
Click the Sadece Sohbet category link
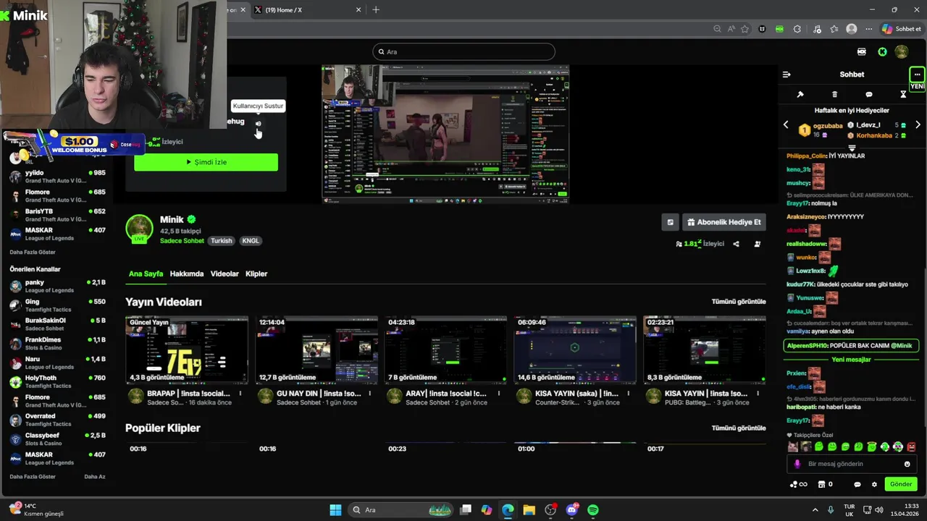point(182,241)
